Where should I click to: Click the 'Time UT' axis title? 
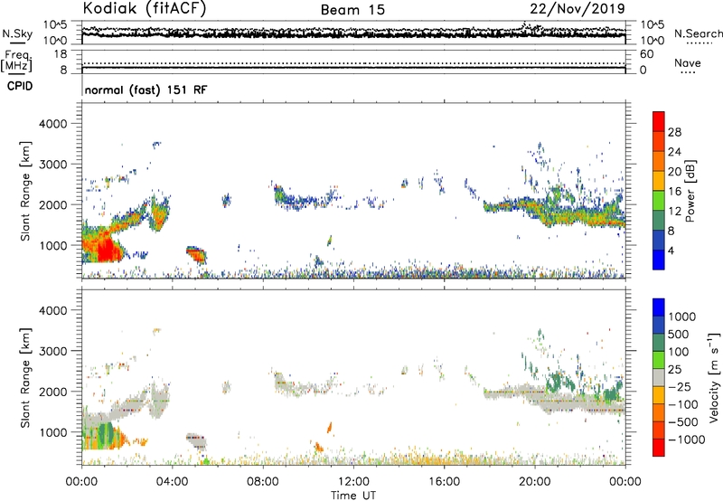pos(353,496)
